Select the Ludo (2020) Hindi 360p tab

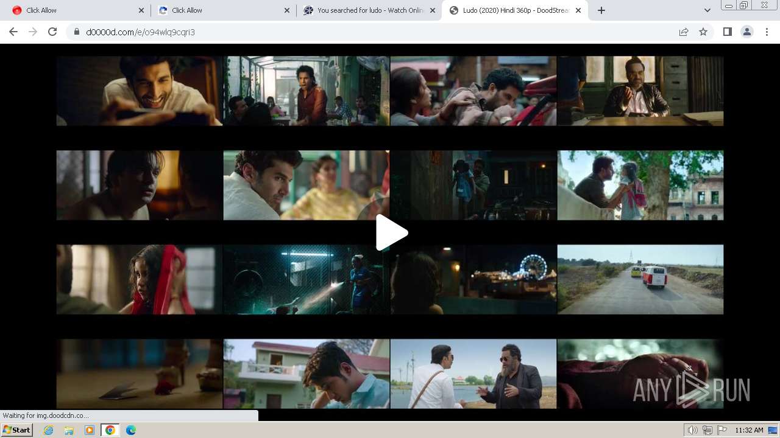516,10
